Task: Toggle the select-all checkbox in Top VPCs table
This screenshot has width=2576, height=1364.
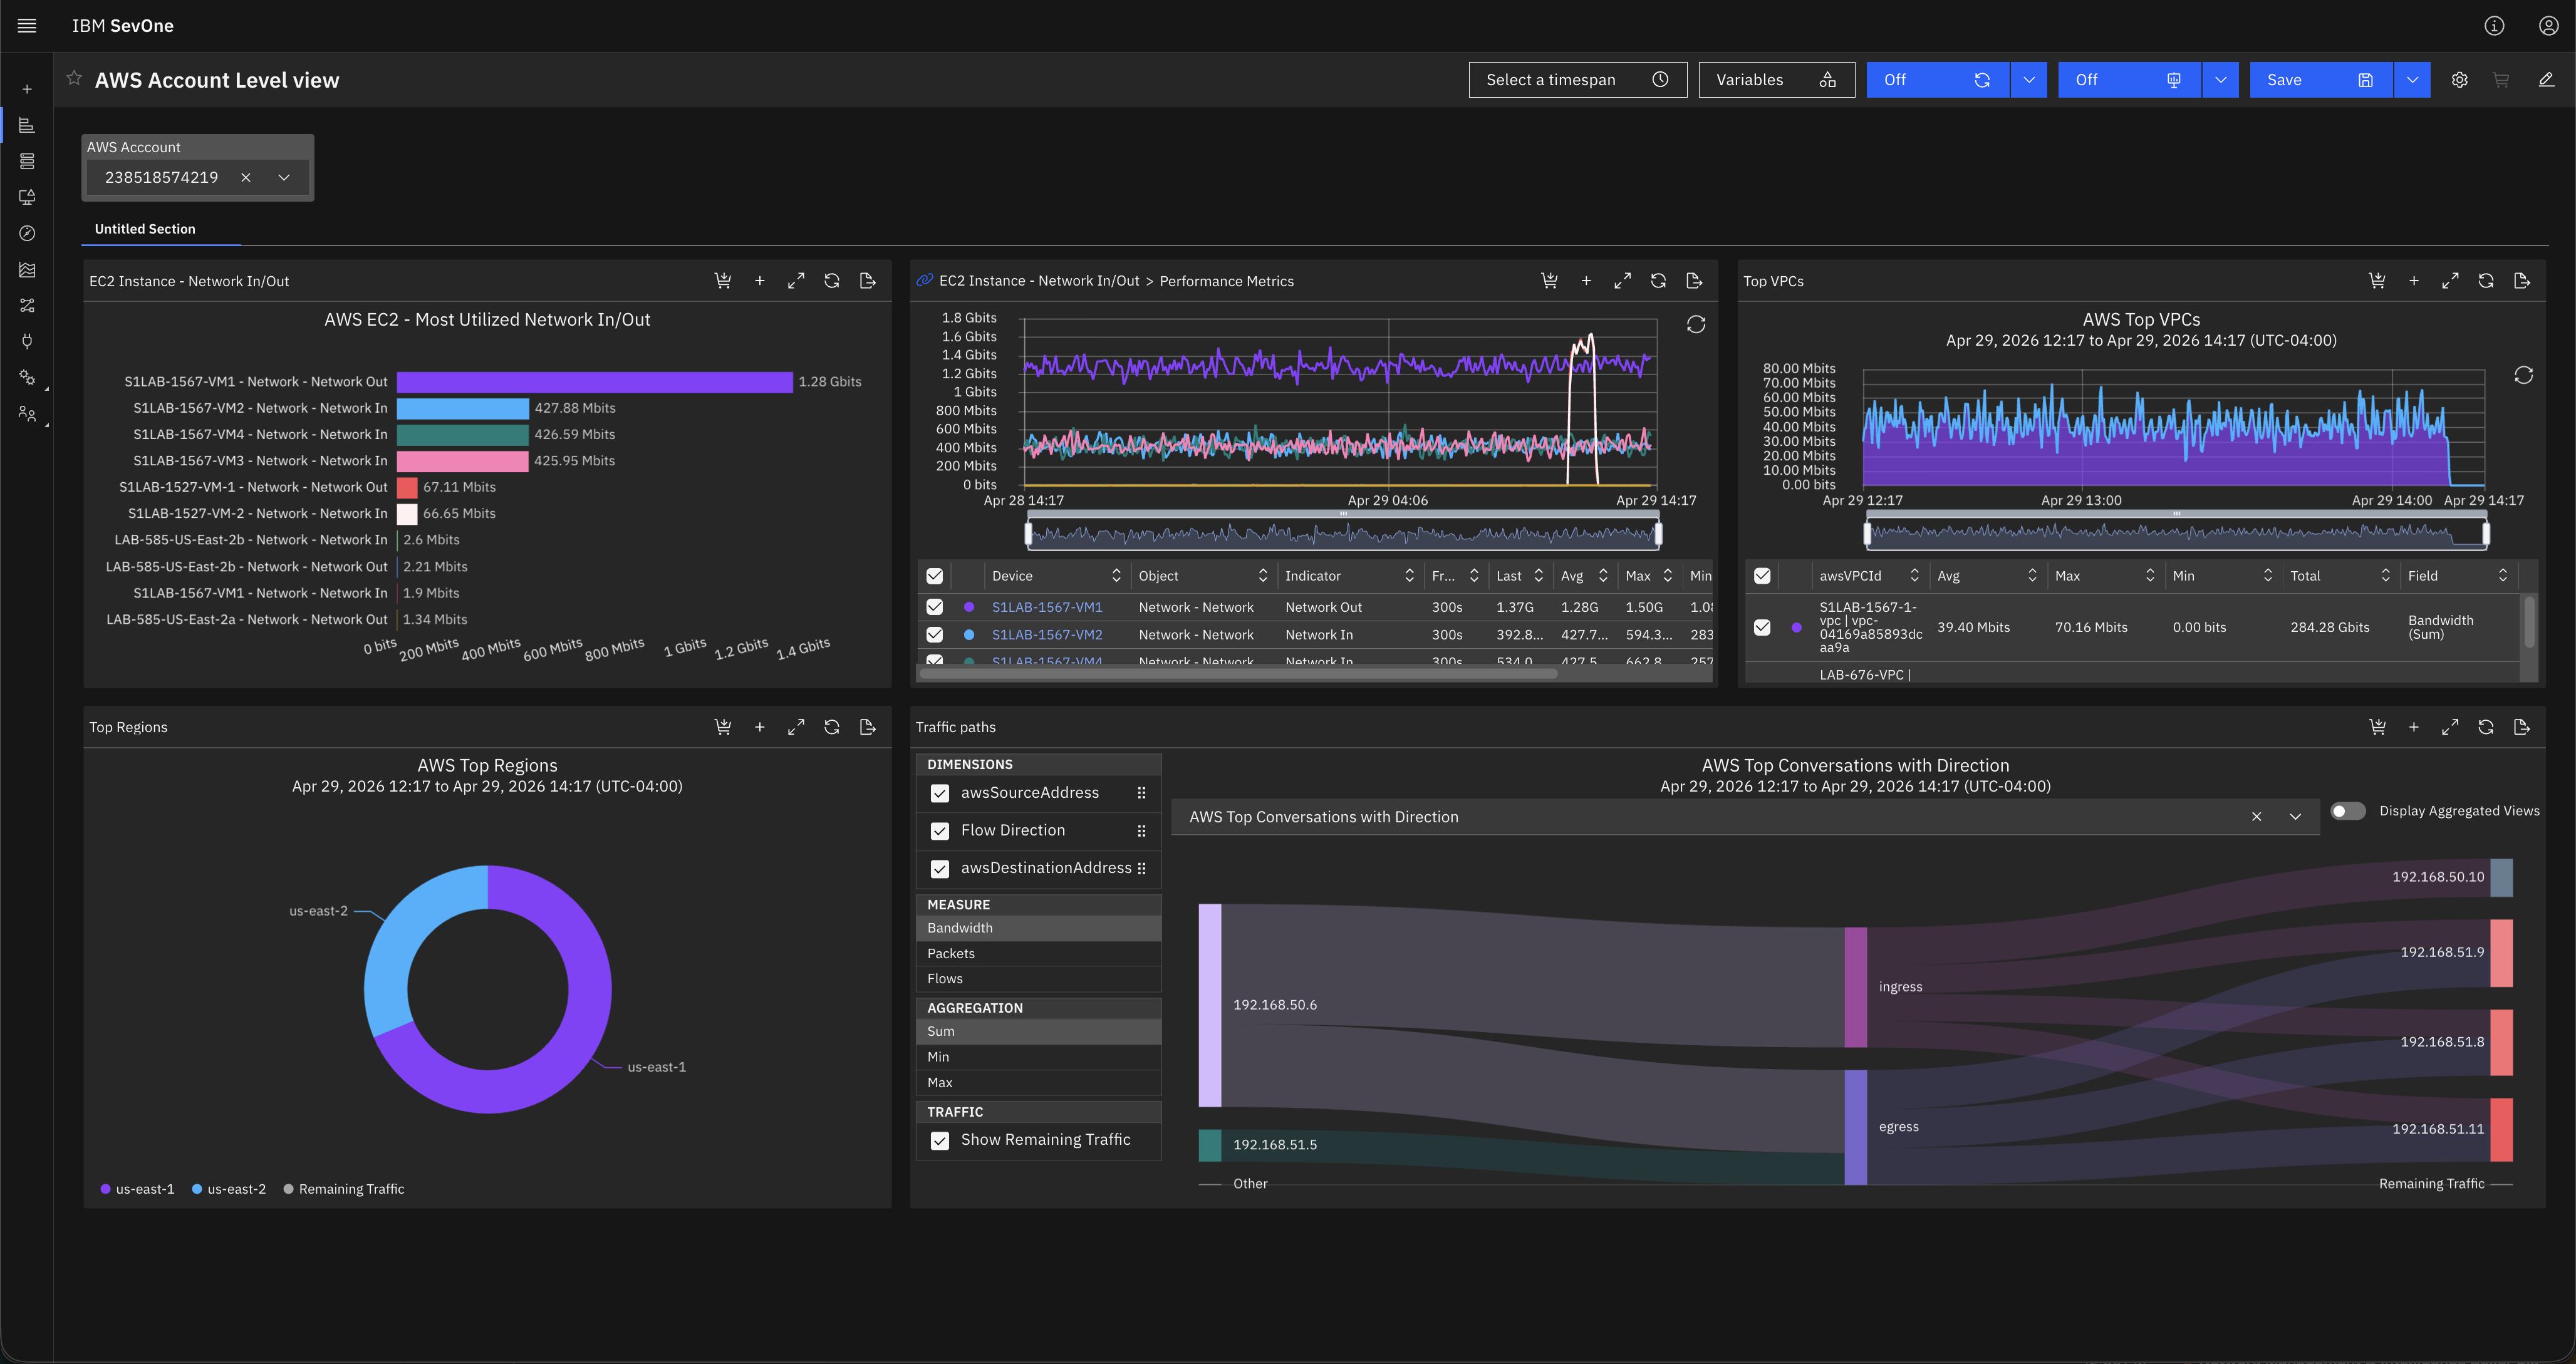Action: (1762, 576)
